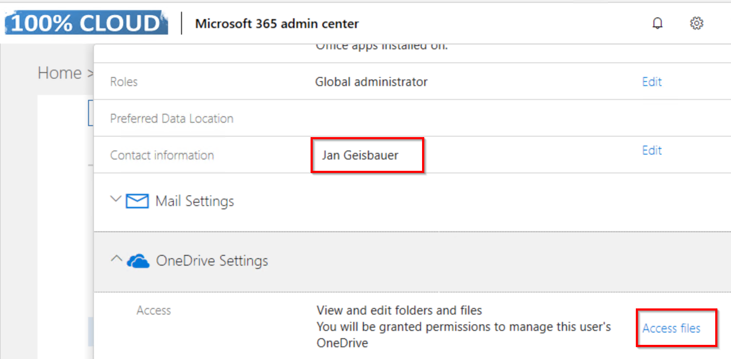Click the Global administrator role value
Image resolution: width=731 pixels, height=359 pixels.
click(371, 82)
